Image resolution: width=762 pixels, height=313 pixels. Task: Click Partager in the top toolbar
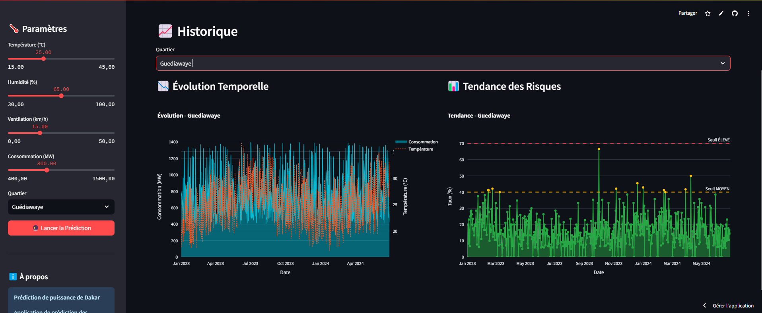click(x=687, y=13)
